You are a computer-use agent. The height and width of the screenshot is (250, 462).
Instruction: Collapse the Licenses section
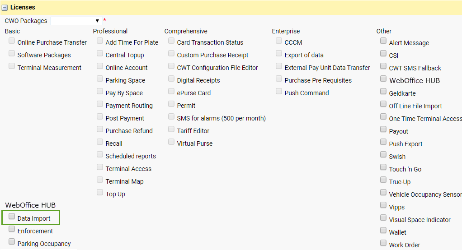click(5, 8)
